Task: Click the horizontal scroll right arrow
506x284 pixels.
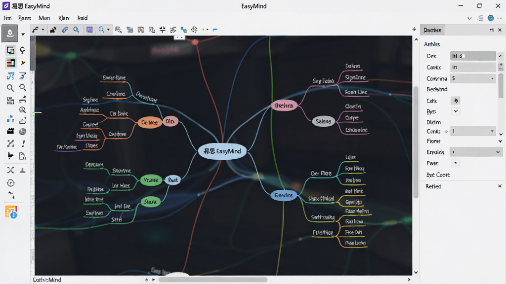Action: (409, 280)
